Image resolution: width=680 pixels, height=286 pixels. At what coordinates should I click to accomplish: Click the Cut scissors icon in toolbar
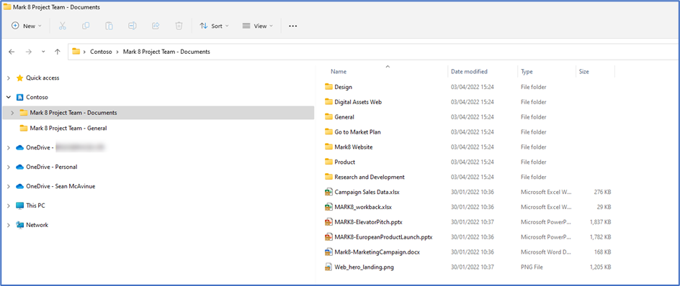tap(63, 26)
